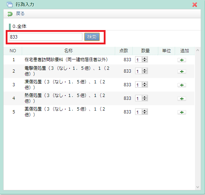Click the 名称 column header
The height and width of the screenshot is (195, 205).
[x=68, y=51]
